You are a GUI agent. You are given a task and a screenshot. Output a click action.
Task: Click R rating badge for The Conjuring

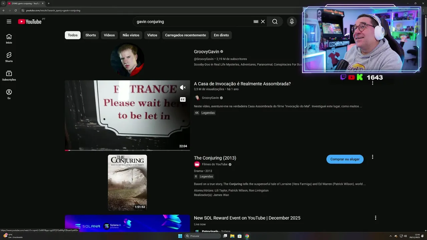196,176
